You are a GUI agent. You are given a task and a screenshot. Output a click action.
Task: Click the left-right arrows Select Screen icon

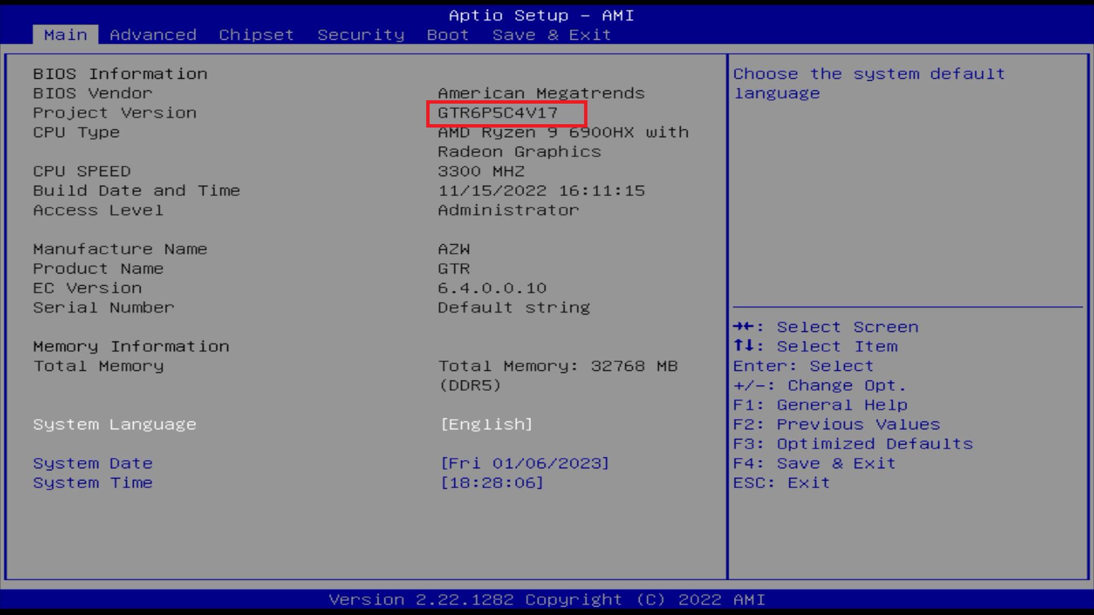(744, 327)
